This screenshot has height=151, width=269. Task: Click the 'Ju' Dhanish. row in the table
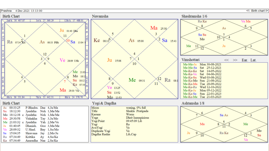tap(45, 126)
